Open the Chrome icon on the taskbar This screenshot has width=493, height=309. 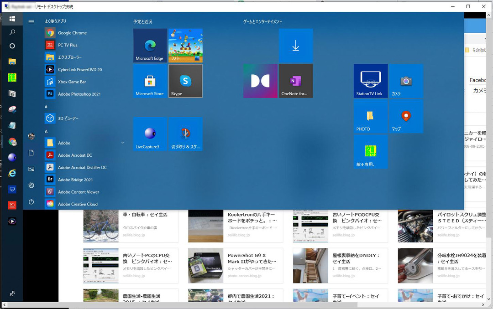pyautogui.click(x=12, y=142)
